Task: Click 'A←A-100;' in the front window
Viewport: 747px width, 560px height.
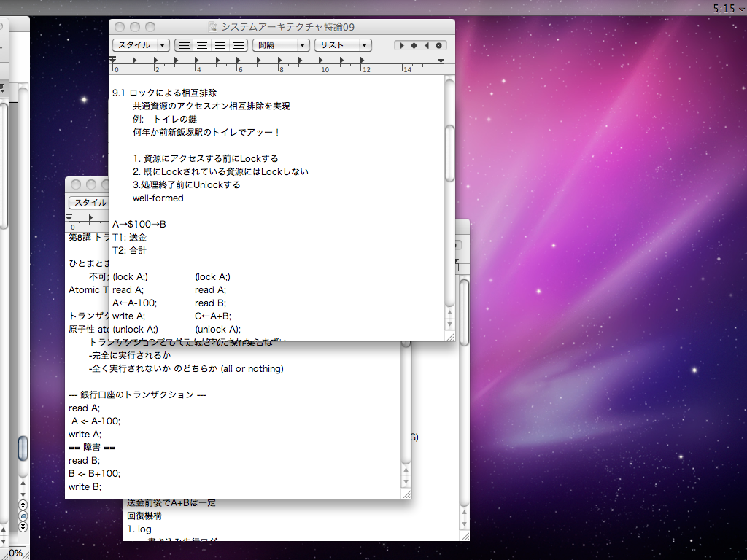Action: tap(135, 303)
